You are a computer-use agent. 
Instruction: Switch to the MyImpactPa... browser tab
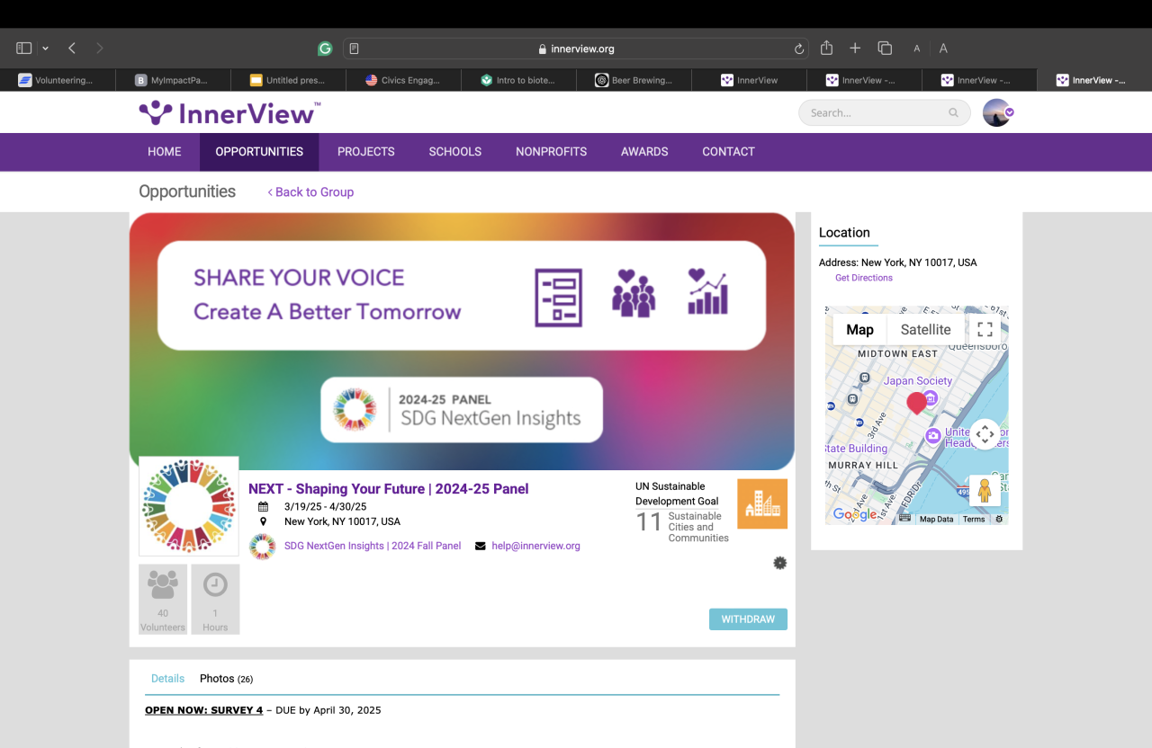pos(173,80)
